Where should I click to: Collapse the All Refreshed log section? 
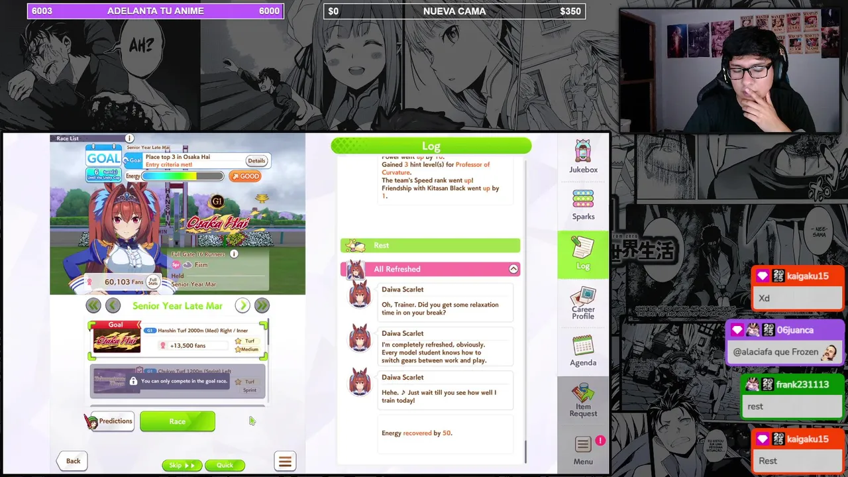(513, 269)
